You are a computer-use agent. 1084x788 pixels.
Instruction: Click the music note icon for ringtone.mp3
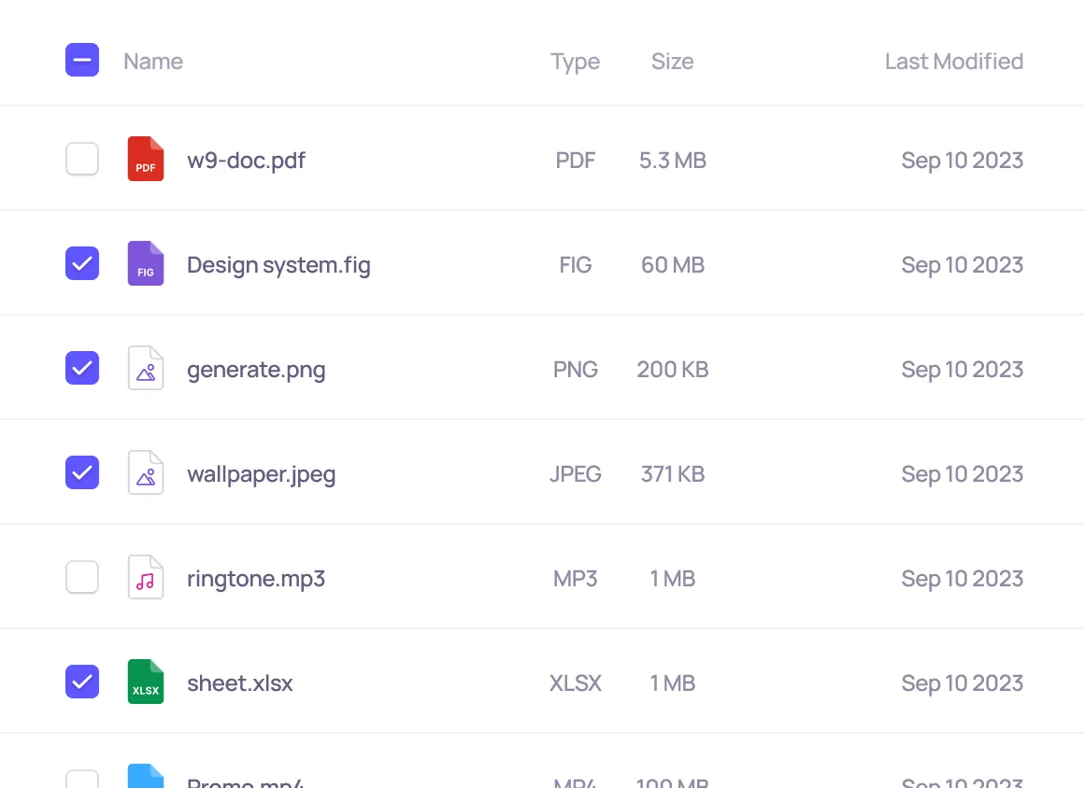[146, 578]
